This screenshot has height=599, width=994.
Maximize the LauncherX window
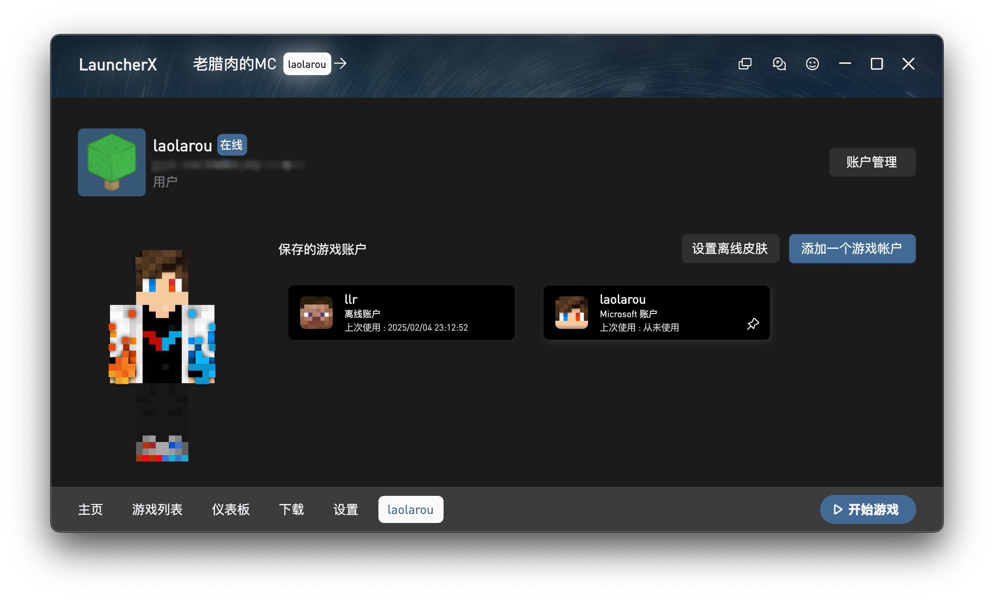(877, 64)
